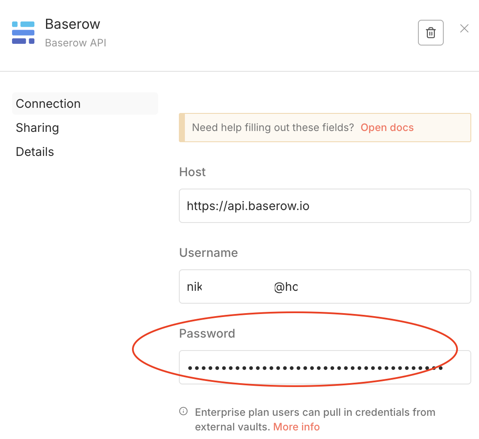Close the credential dialog with the X
The image size is (479, 439).
(x=464, y=29)
